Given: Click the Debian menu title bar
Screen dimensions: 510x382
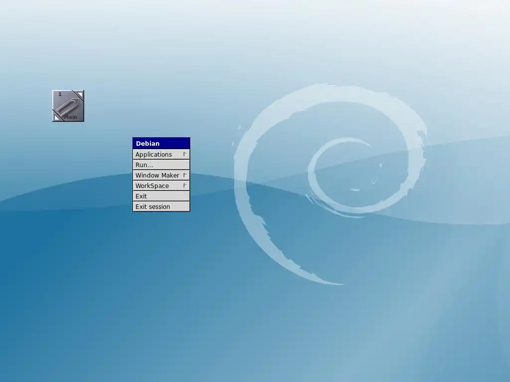Looking at the screenshot, I should [161, 143].
